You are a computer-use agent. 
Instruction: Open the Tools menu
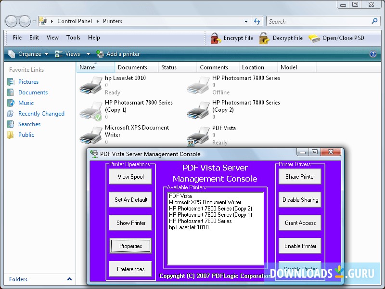(73, 38)
